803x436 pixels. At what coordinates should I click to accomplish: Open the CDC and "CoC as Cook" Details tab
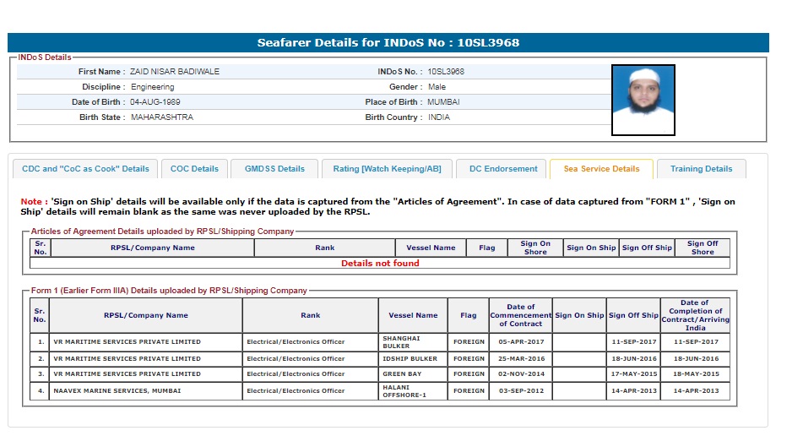85,169
